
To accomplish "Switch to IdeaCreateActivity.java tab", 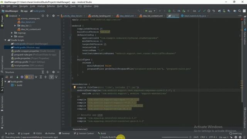I will pos(195,16).
